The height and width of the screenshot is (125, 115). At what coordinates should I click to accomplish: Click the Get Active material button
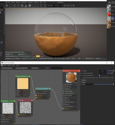click(x=7, y=68)
